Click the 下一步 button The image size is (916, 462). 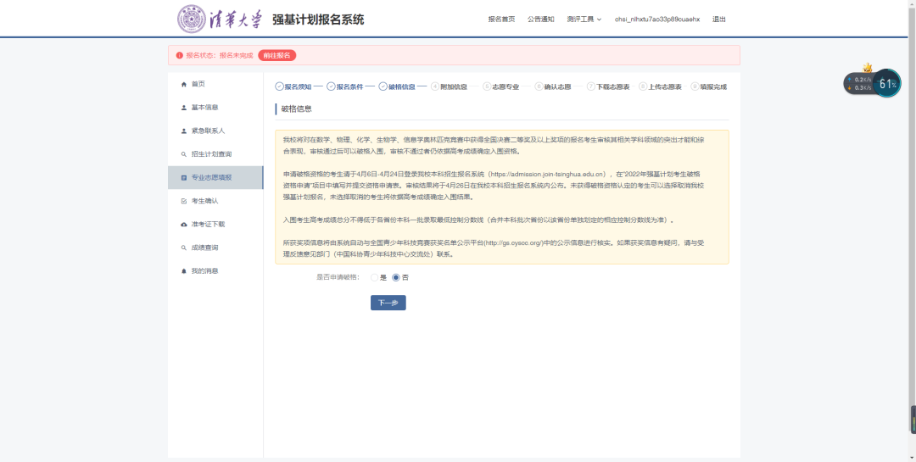pyautogui.click(x=388, y=303)
